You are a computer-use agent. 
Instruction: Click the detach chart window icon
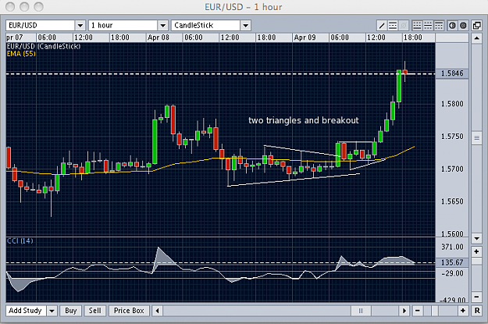pos(476,25)
